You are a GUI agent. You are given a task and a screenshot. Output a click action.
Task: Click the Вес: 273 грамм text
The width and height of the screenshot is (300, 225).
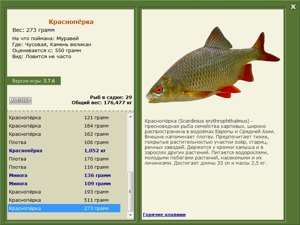coord(33,30)
